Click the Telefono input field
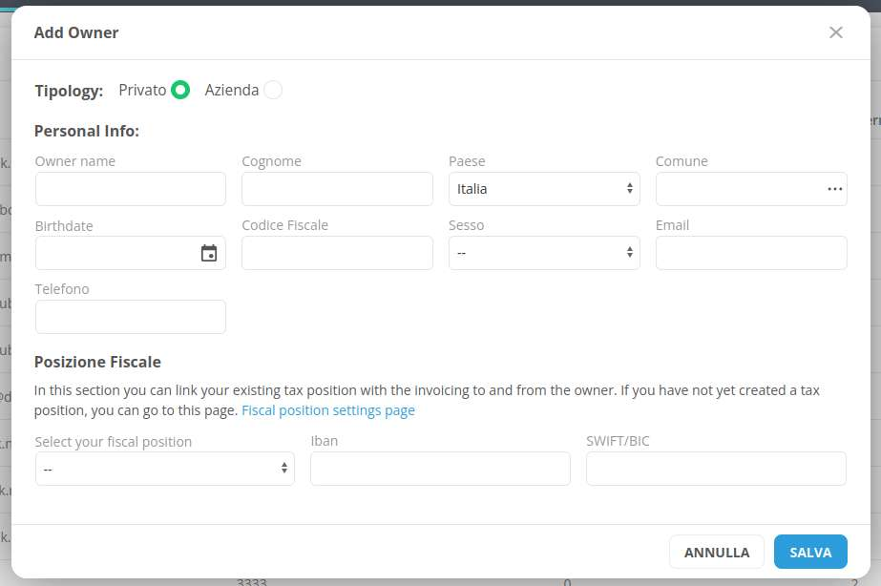 click(x=131, y=317)
